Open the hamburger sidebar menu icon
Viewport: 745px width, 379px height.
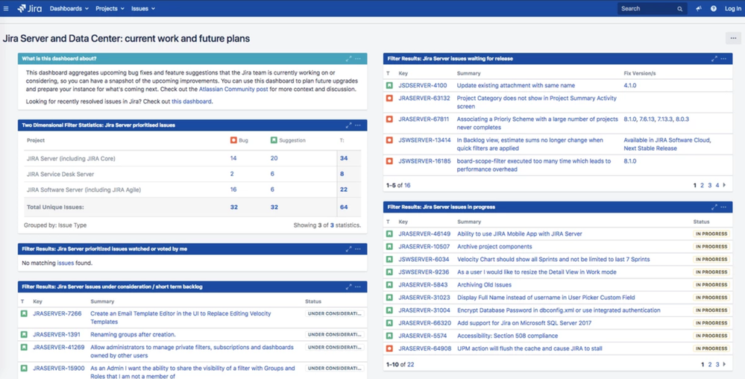pyautogui.click(x=6, y=8)
